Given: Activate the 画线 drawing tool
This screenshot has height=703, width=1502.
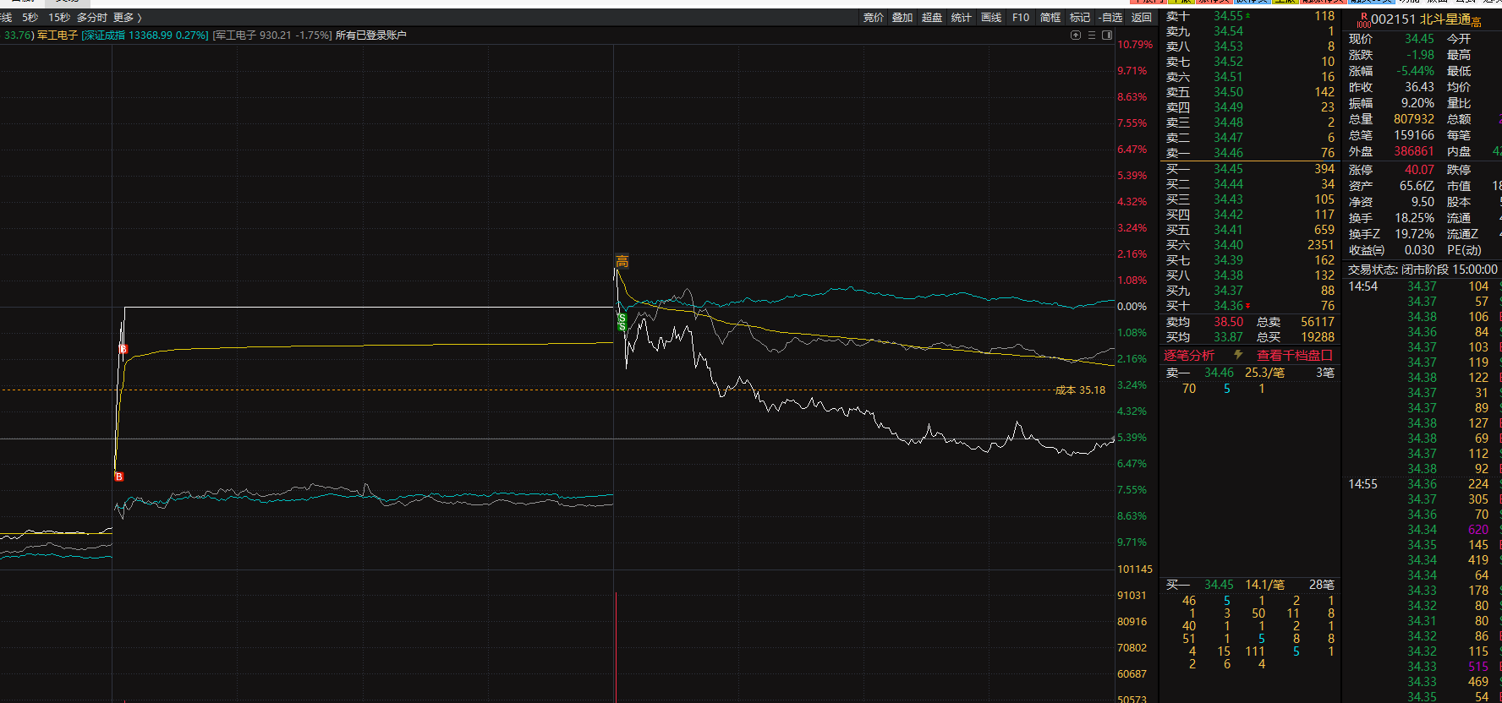Looking at the screenshot, I should coord(991,17).
